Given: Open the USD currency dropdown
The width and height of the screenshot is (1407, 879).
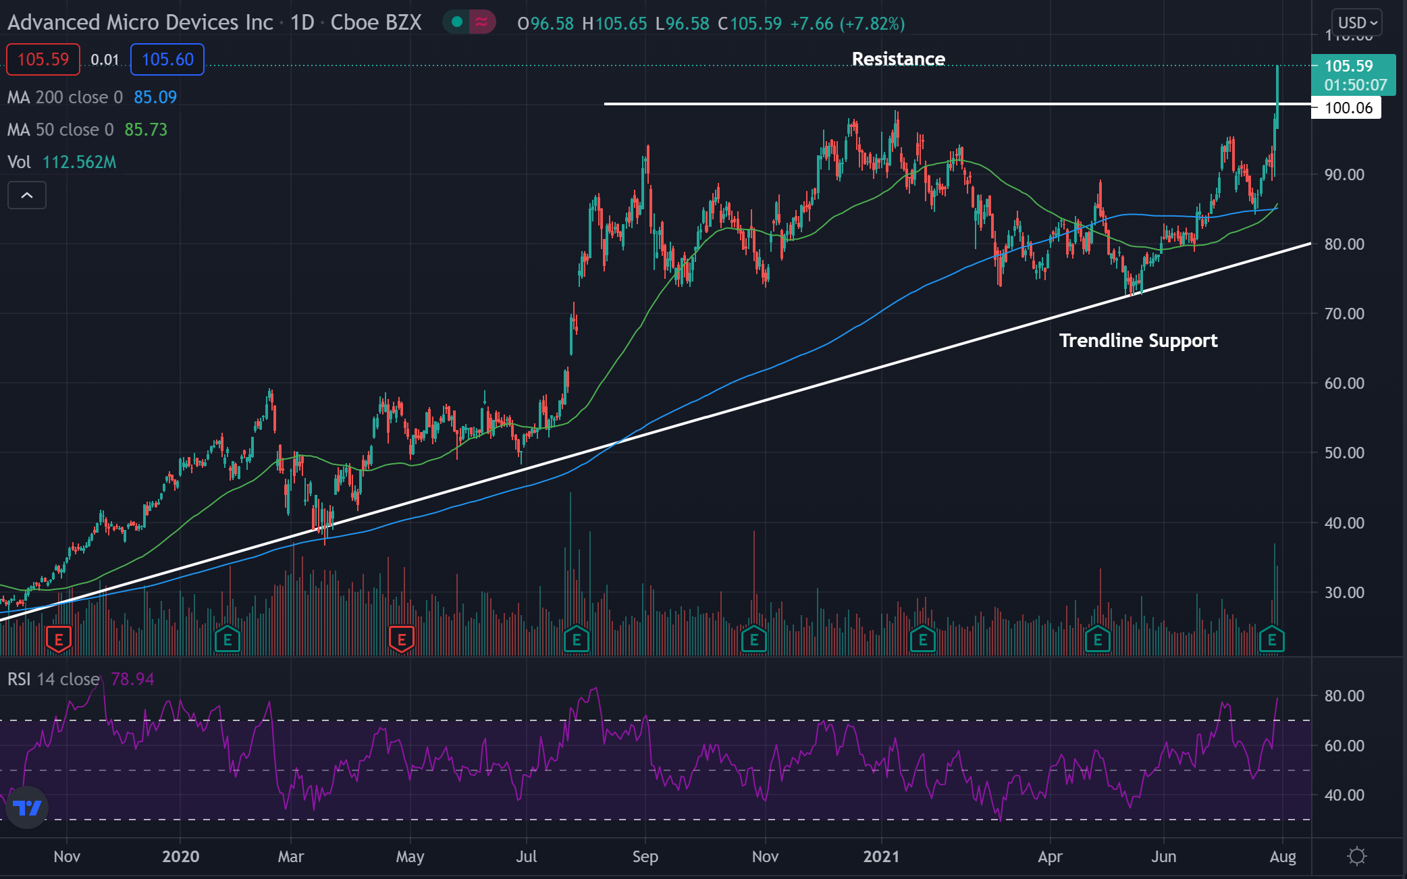Looking at the screenshot, I should [x=1356, y=23].
